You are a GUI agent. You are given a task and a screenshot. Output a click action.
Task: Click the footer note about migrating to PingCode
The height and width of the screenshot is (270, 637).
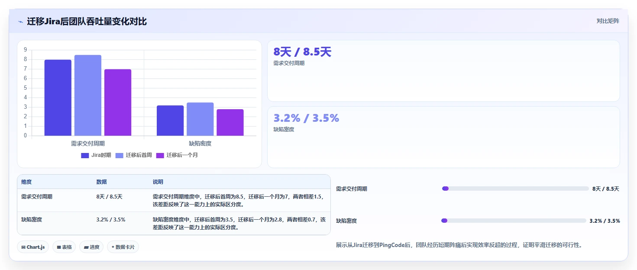tap(459, 245)
